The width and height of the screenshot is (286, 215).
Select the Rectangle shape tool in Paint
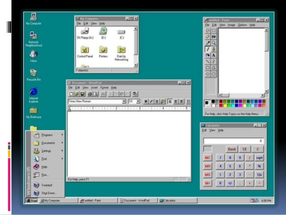point(208,68)
